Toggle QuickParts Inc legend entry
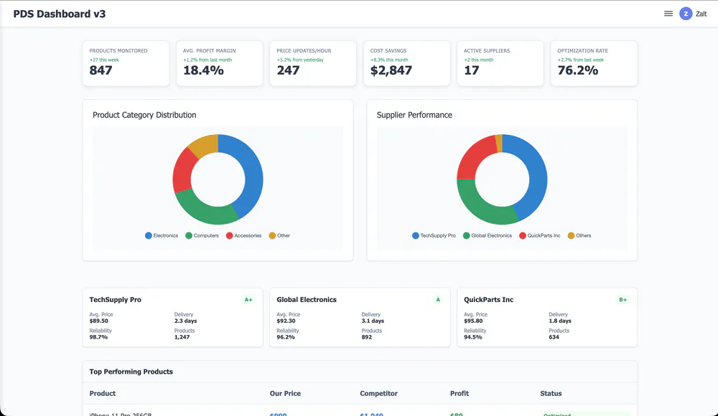 click(x=538, y=235)
